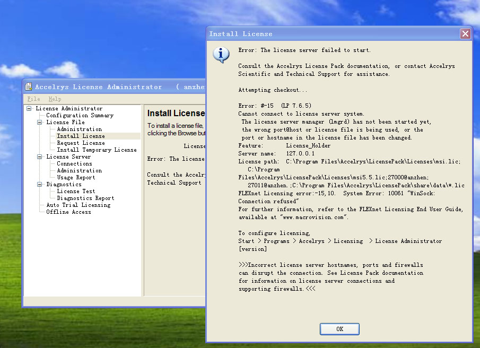Click the 'www.macrovision.com' text
480x348 pixels.
[x=313, y=217]
